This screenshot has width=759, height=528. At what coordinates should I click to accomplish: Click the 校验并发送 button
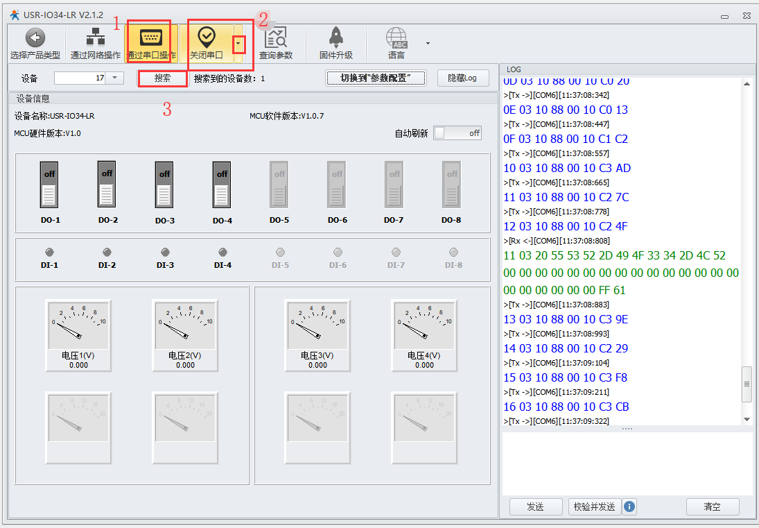(595, 506)
